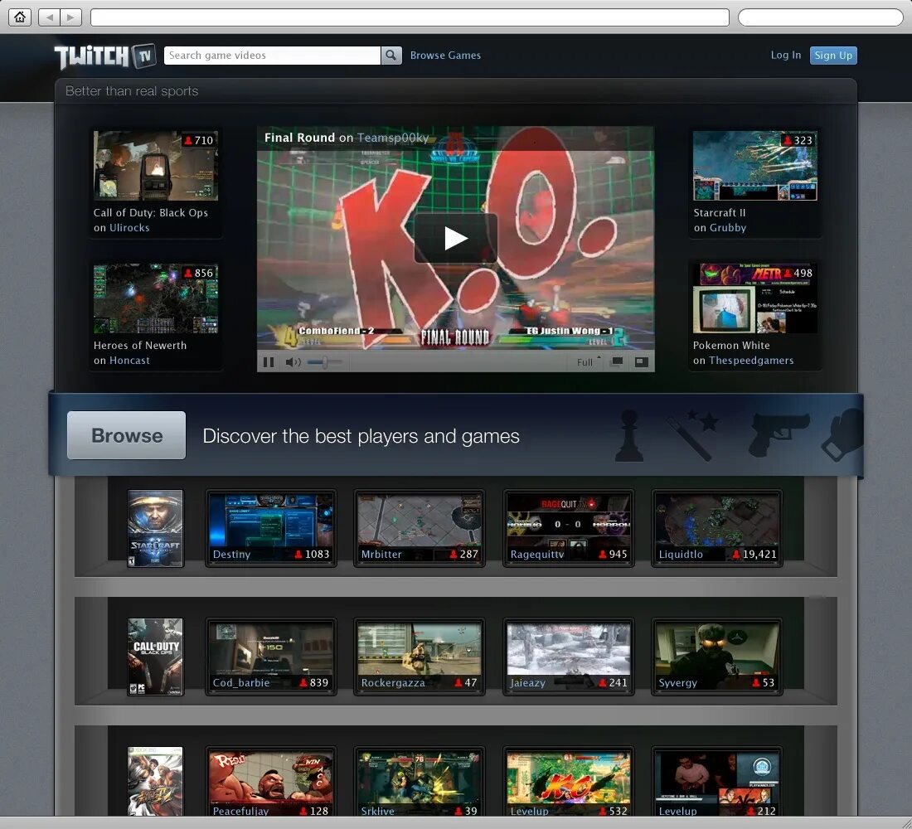Focus the Search game videos field
The height and width of the screenshot is (829, 912).
pos(272,56)
